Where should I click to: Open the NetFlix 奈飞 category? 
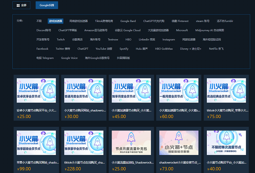coord(216,49)
